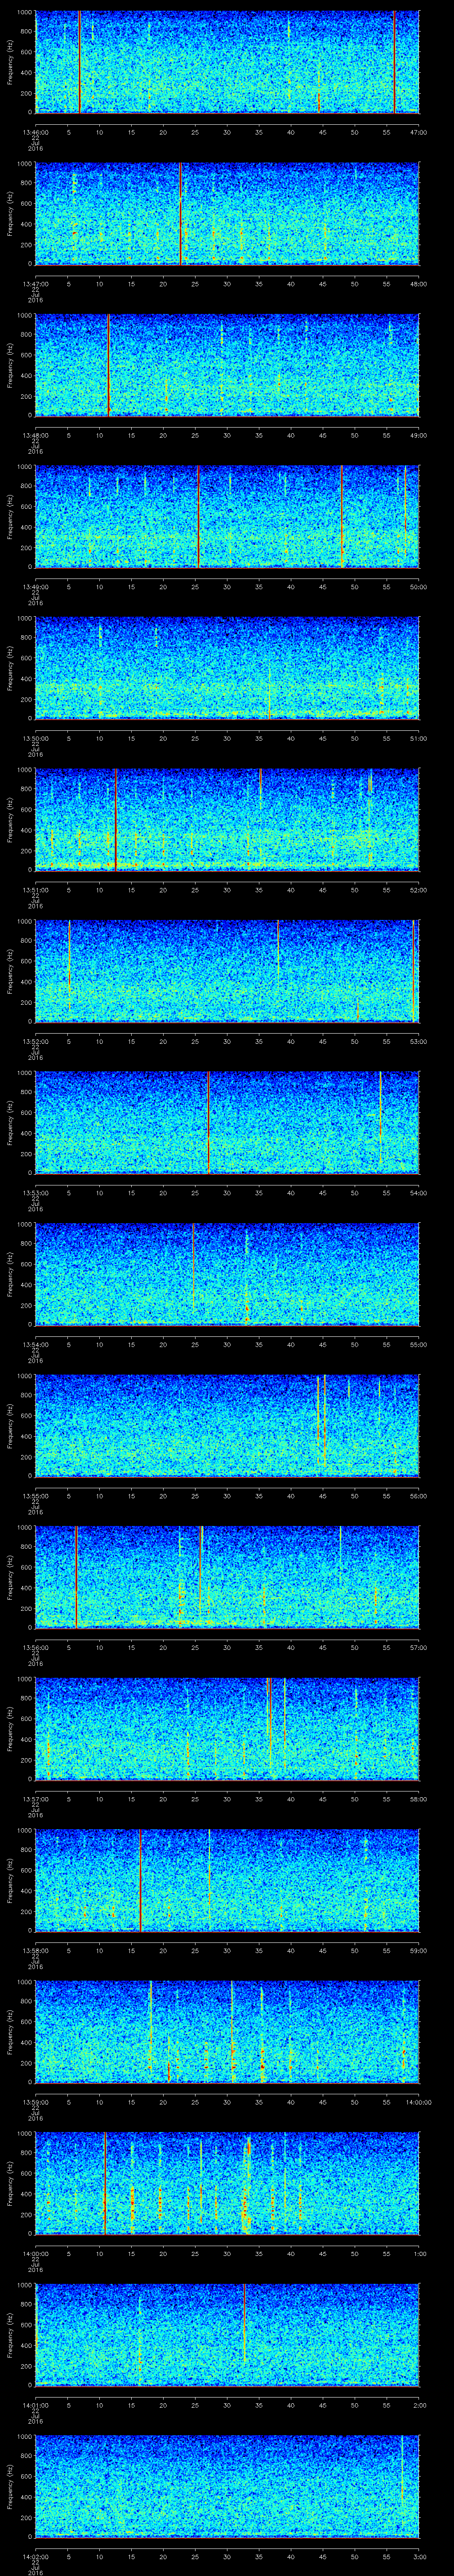The image size is (454, 2576).
Task: Click the 13:56:00 start time label
Action: [x=36, y=1647]
